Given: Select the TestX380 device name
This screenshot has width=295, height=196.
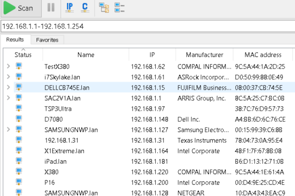Looking at the screenshot, I should tap(57, 67).
